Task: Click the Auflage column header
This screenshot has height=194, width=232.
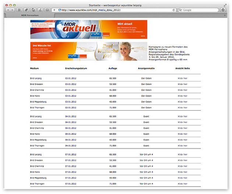Action: pos(113,68)
